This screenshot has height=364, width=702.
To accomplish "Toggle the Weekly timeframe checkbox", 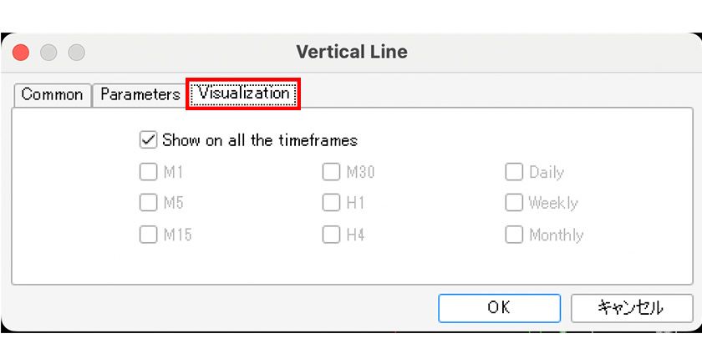I will pos(514,203).
